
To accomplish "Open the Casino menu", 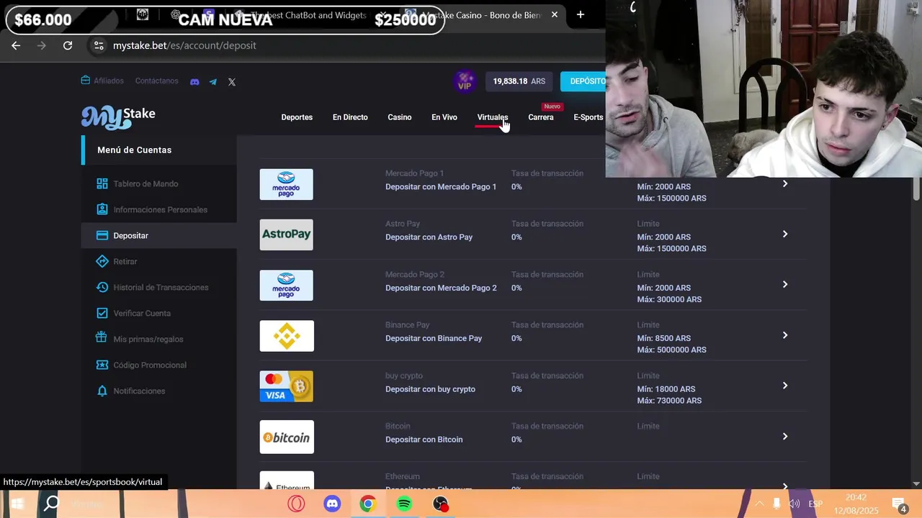I will pyautogui.click(x=400, y=117).
